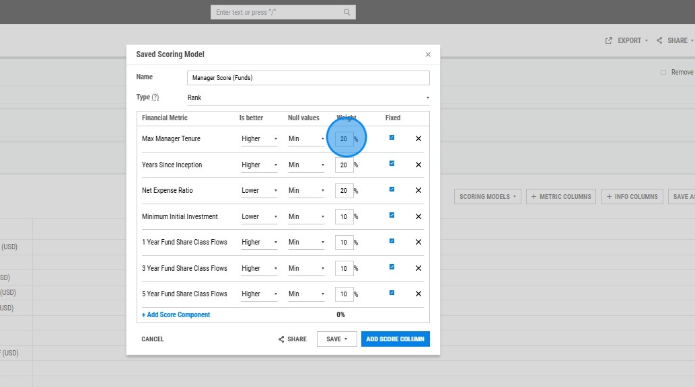Screen dimensions: 695x387
Task: Open Is better dropdown for Years Since Inception
Action: click(259, 165)
